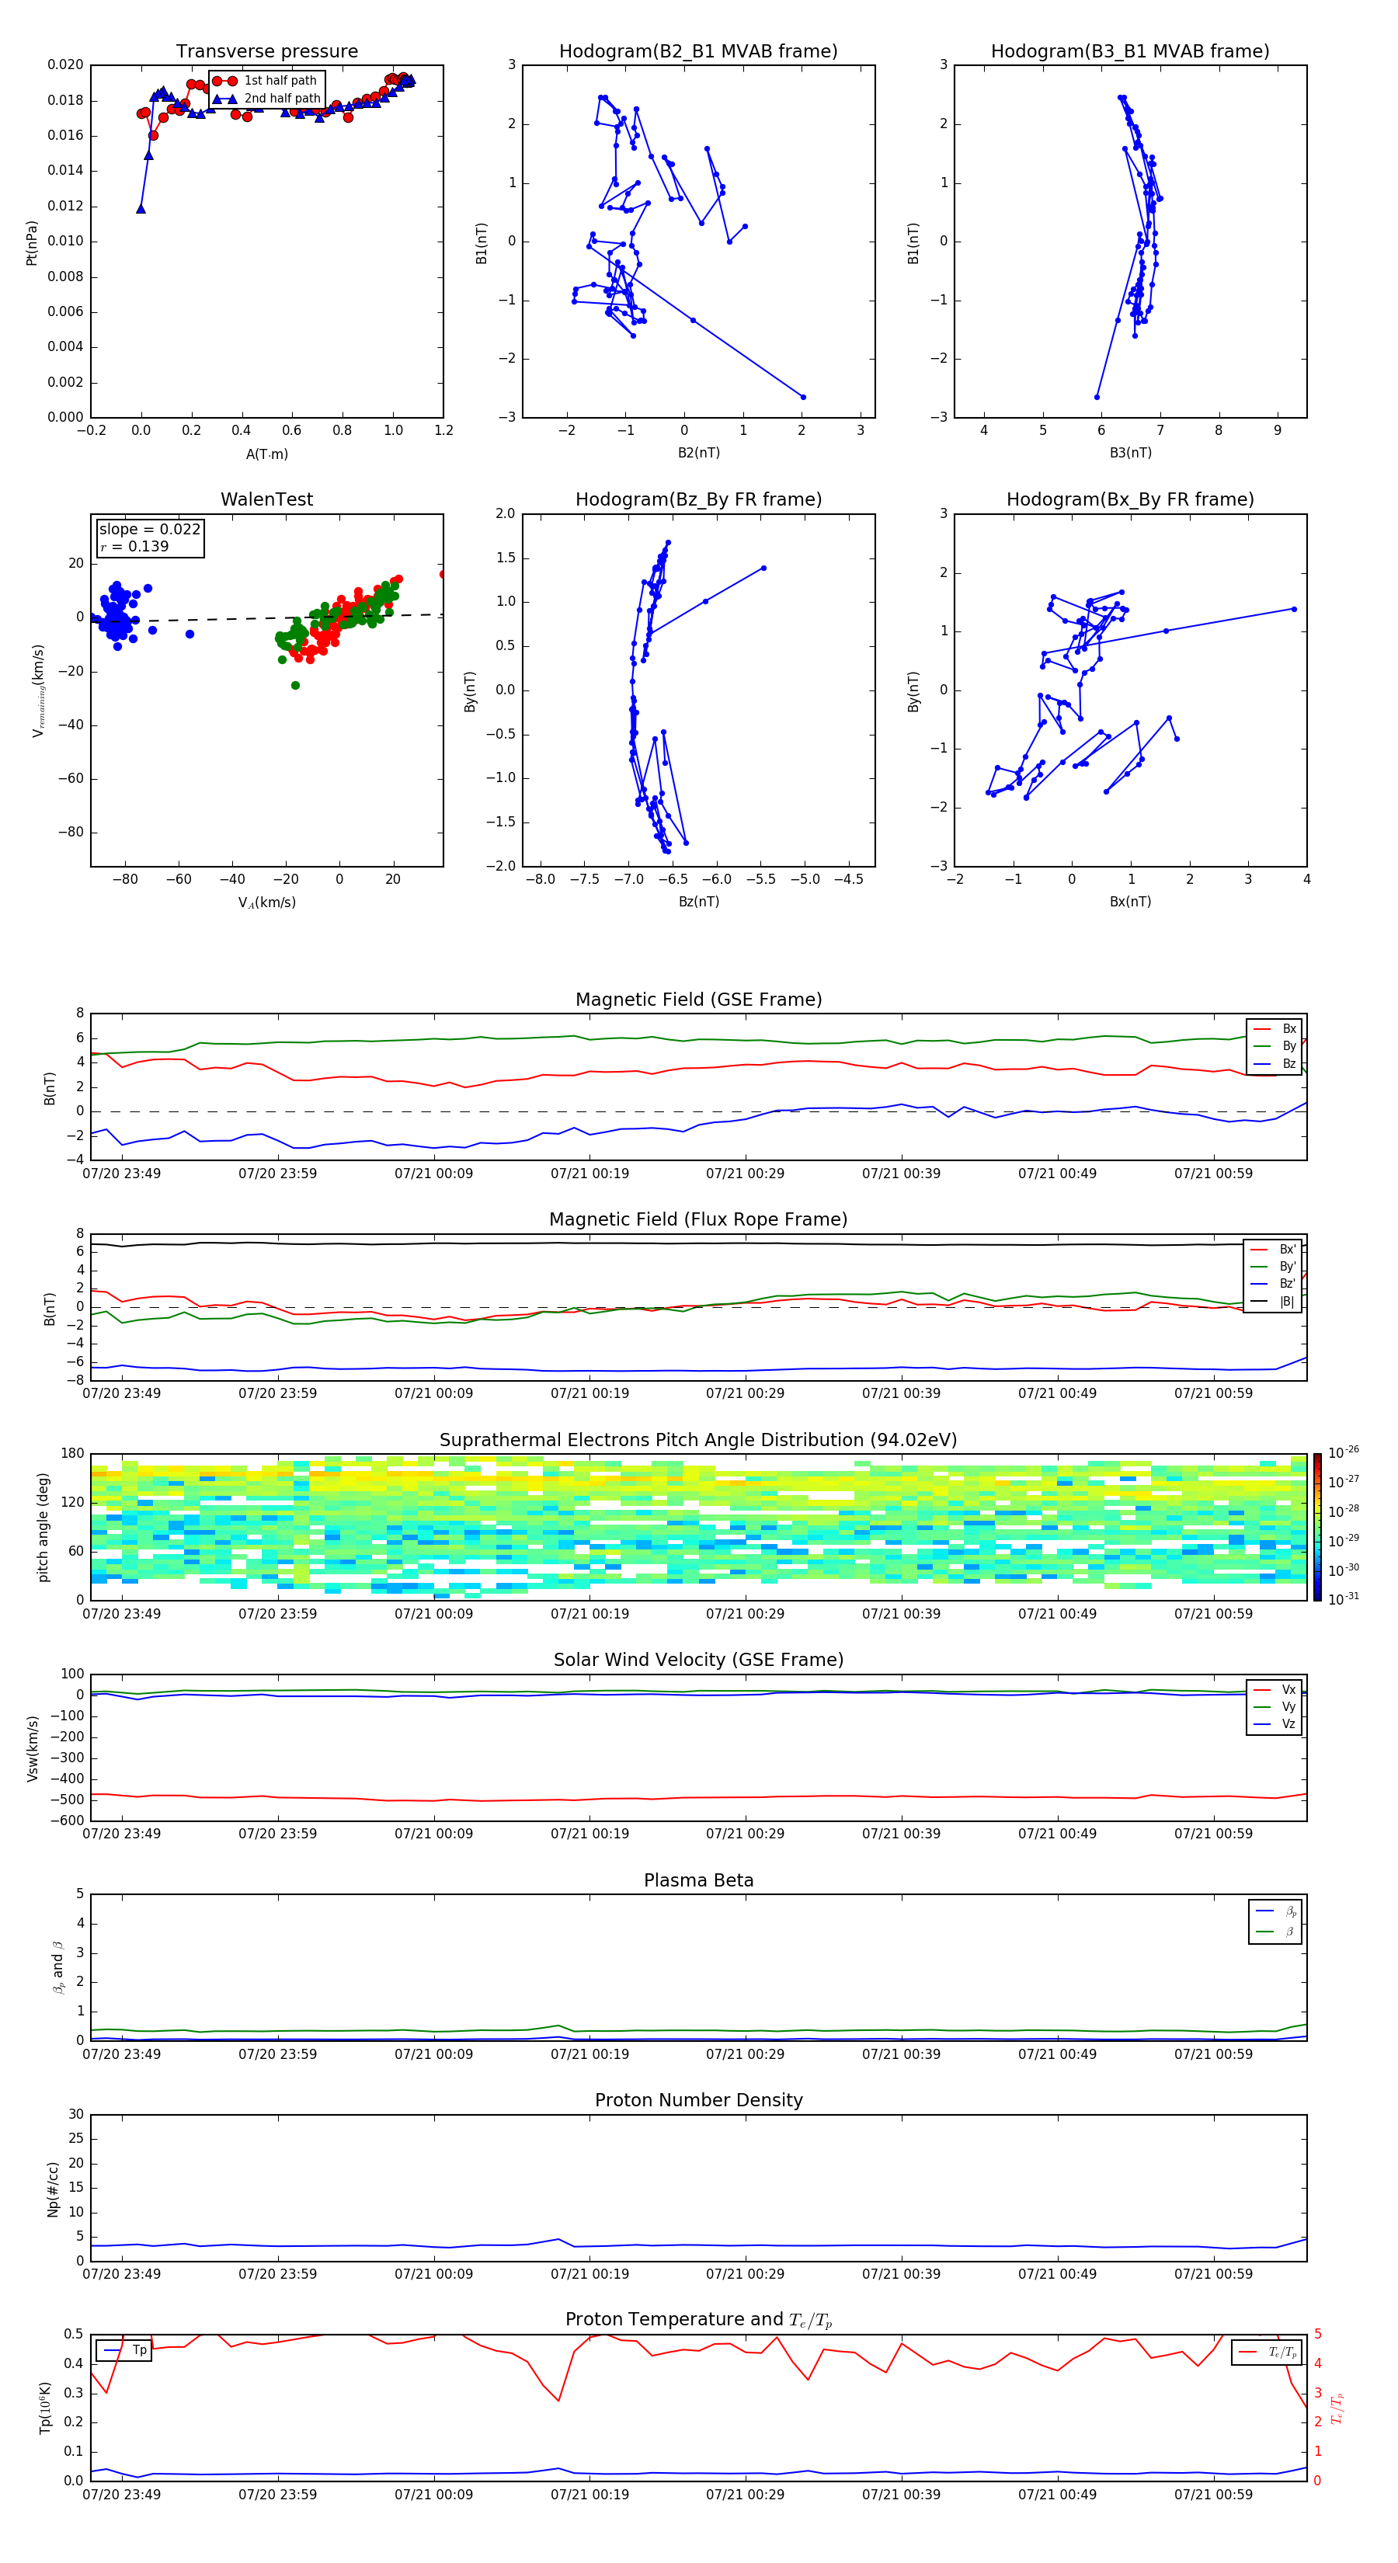This screenshot has width=1398, height=2563.
Task: Click the "Hodogram(Bx_By FR frame)" title
Action: click(1130, 499)
